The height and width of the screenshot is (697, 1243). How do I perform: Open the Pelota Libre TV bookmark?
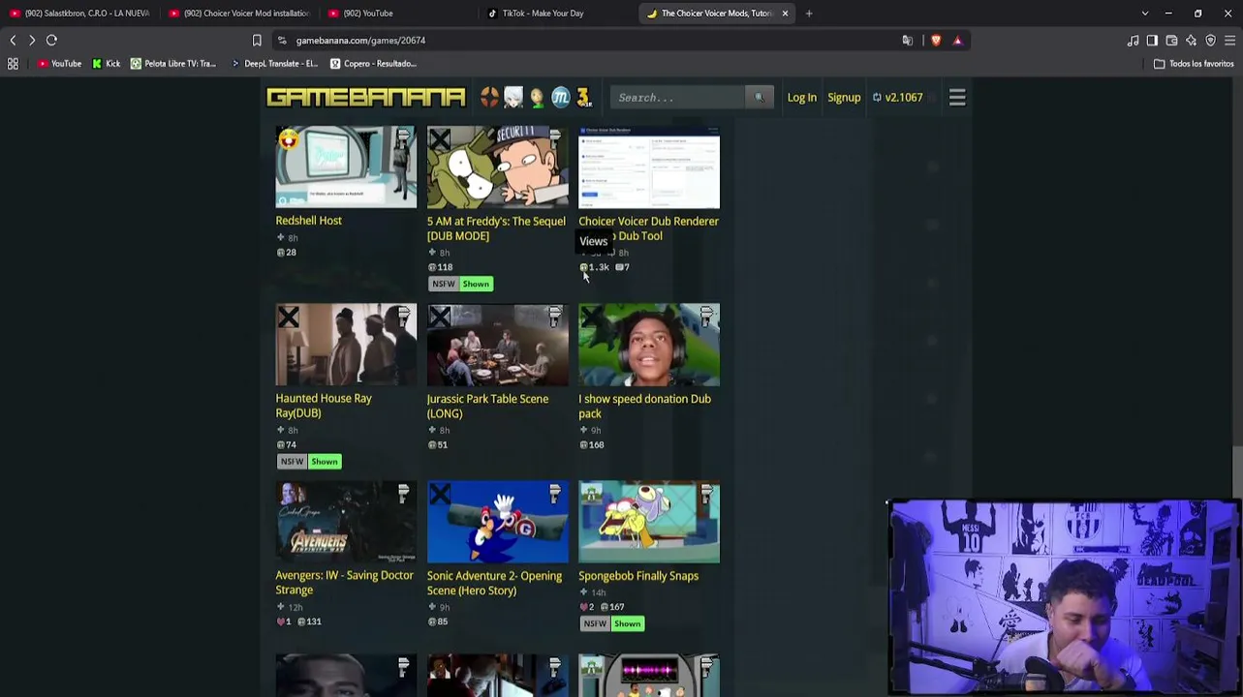tap(173, 64)
